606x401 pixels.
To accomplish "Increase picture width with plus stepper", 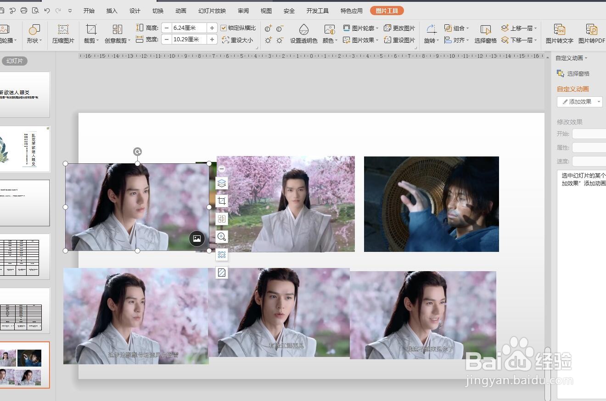I will tap(212, 39).
